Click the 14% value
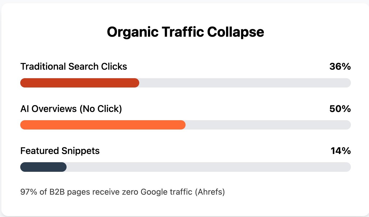This screenshot has width=369, height=217. [x=341, y=151]
